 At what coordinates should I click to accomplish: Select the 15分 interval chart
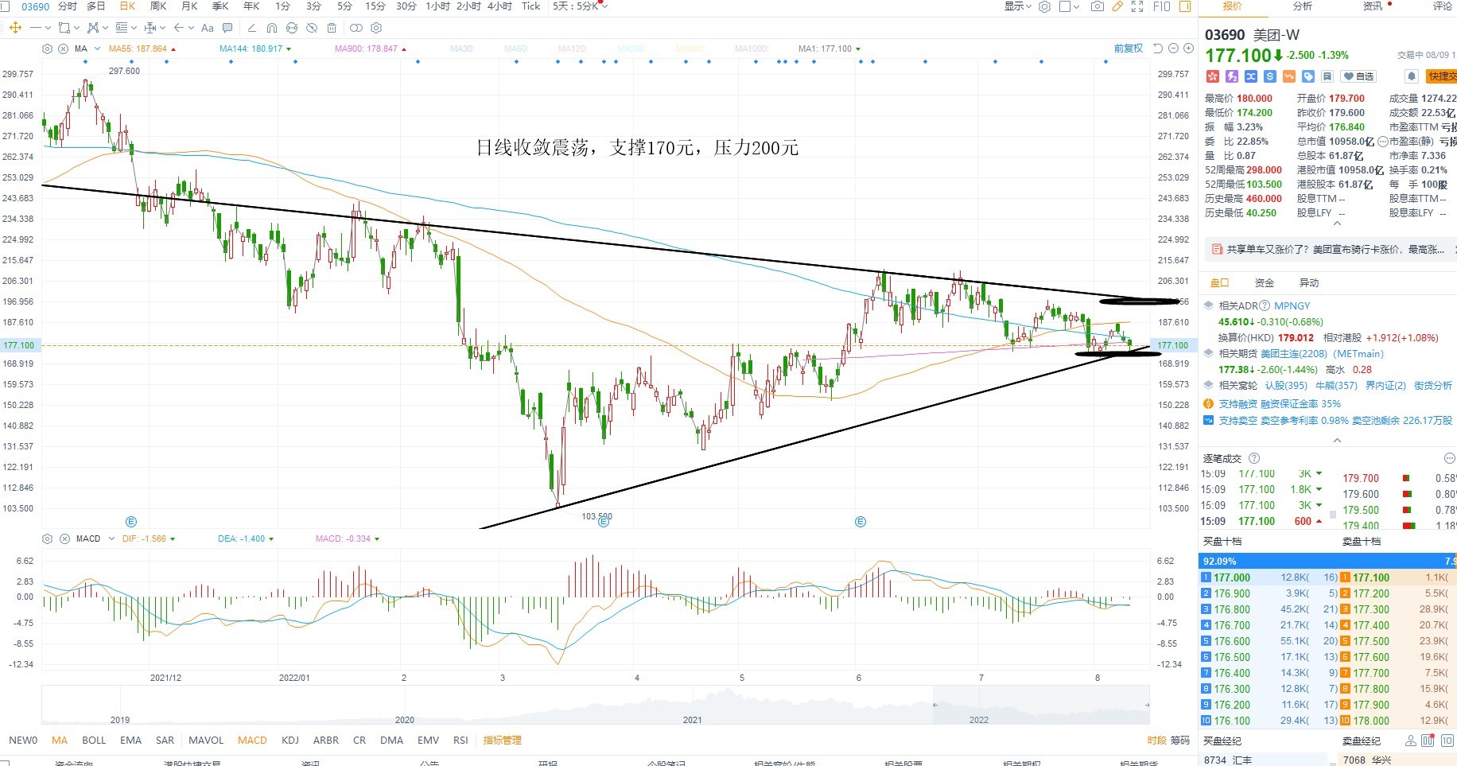(x=375, y=6)
